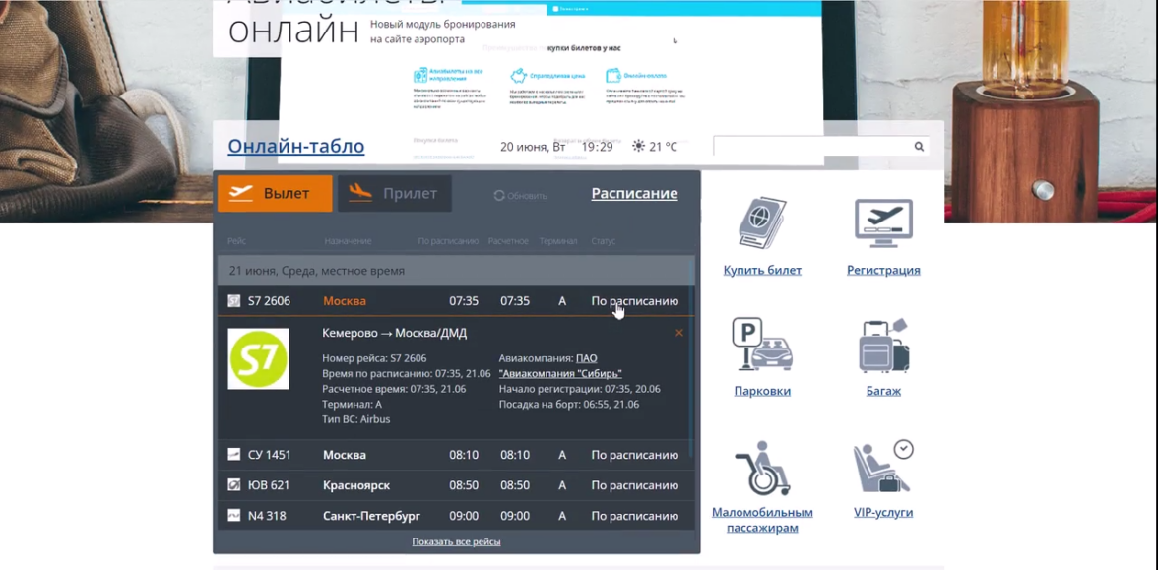The image size is (1158, 570).
Task: Click Тип ВС: Airbus detail line
Action: [356, 419]
